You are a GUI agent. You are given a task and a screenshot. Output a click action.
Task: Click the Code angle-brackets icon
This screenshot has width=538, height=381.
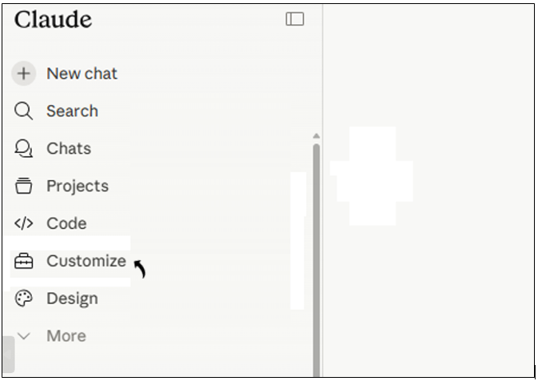[x=24, y=223]
